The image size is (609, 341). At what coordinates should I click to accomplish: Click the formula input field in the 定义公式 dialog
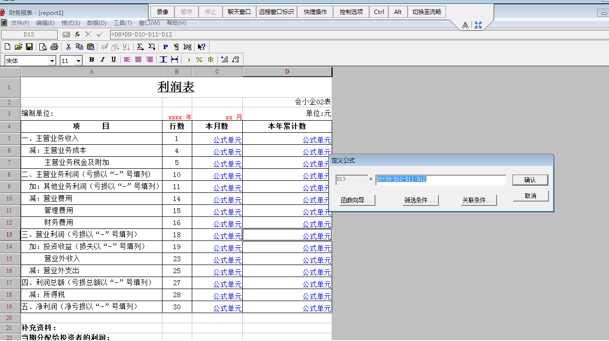[x=440, y=179]
